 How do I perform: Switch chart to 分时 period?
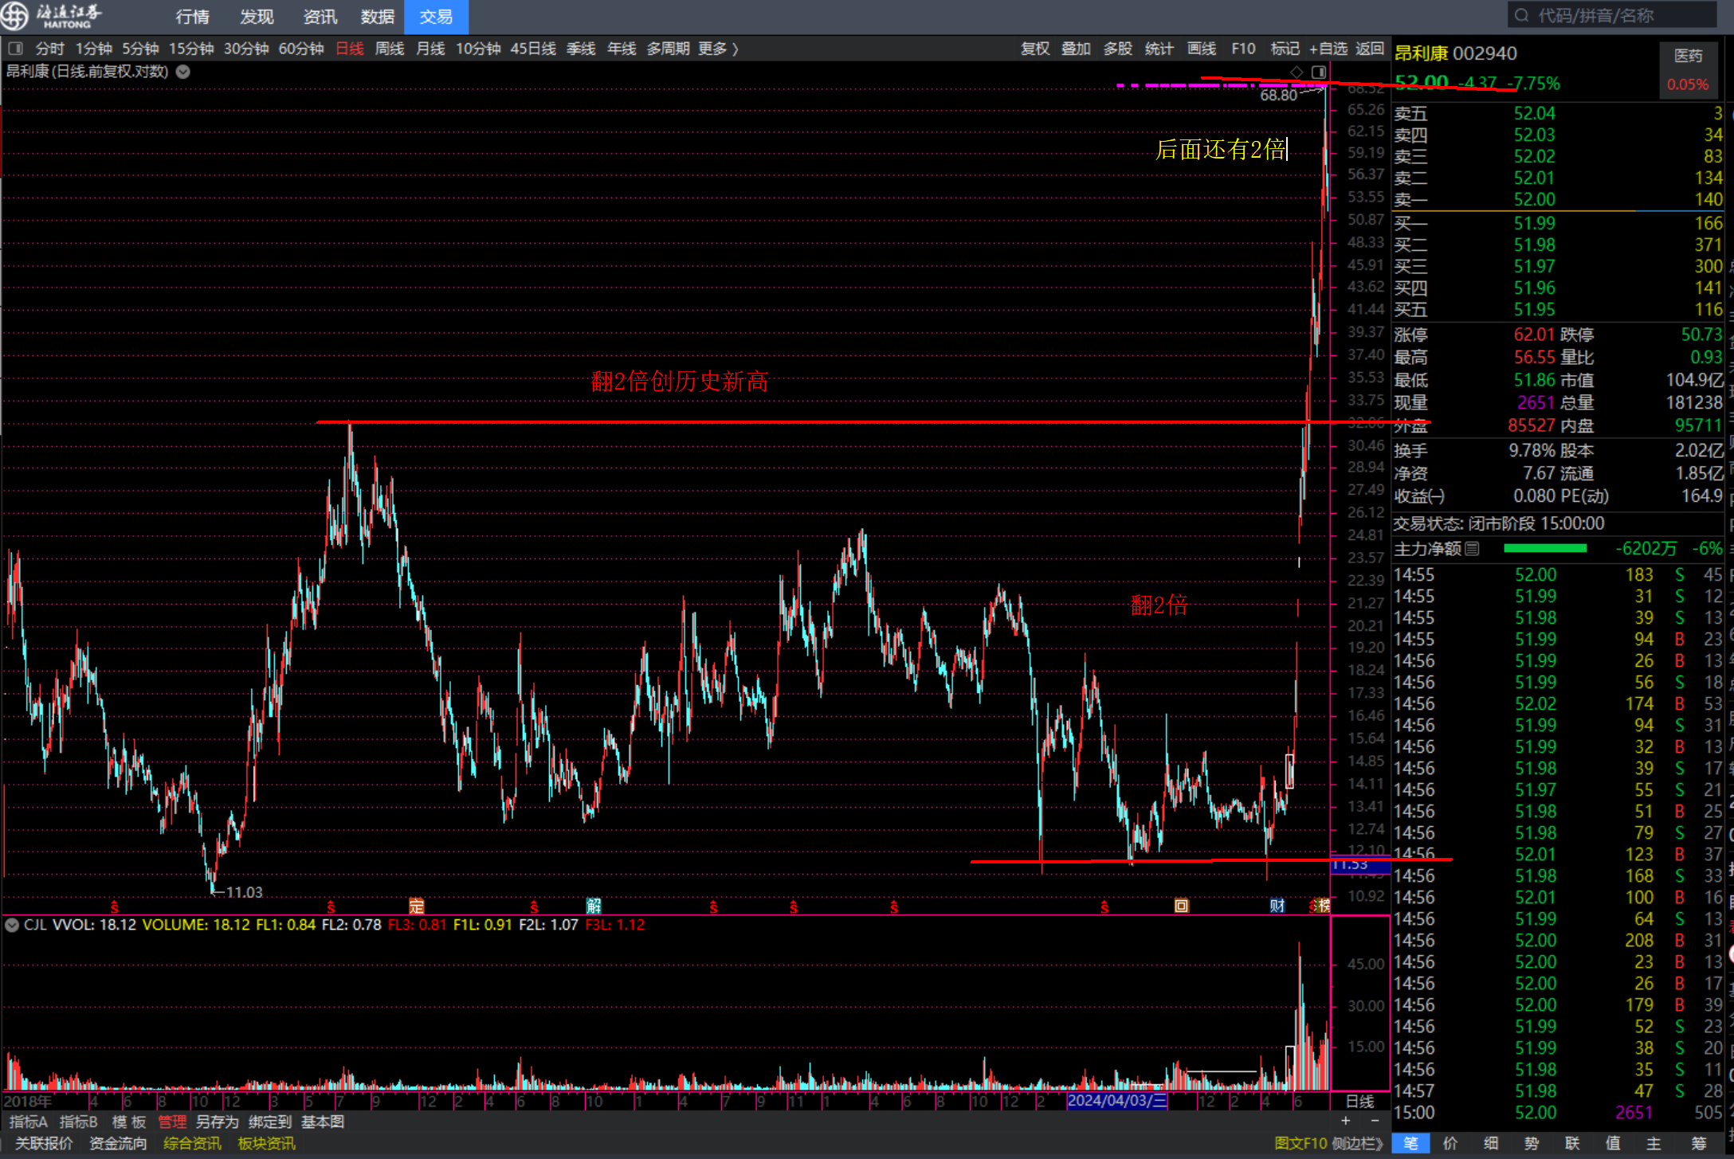coord(50,49)
